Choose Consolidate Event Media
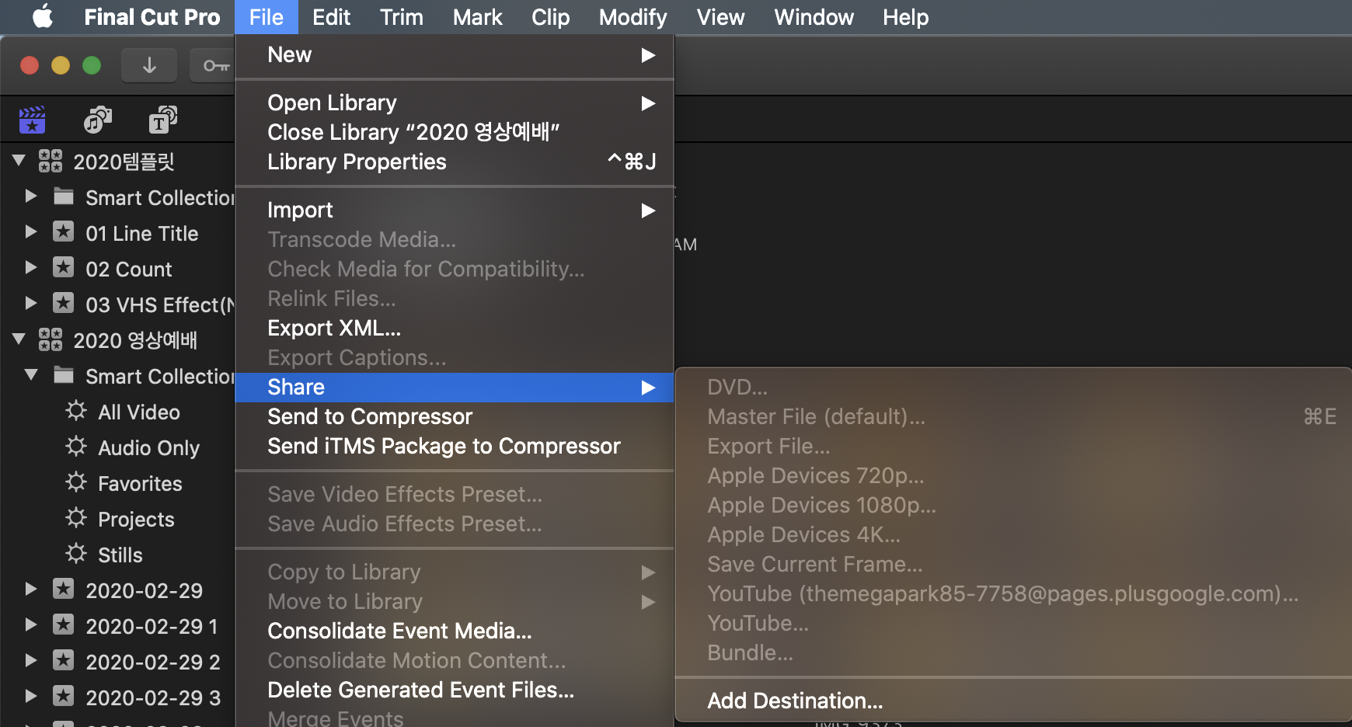This screenshot has height=727, width=1352. point(455,631)
